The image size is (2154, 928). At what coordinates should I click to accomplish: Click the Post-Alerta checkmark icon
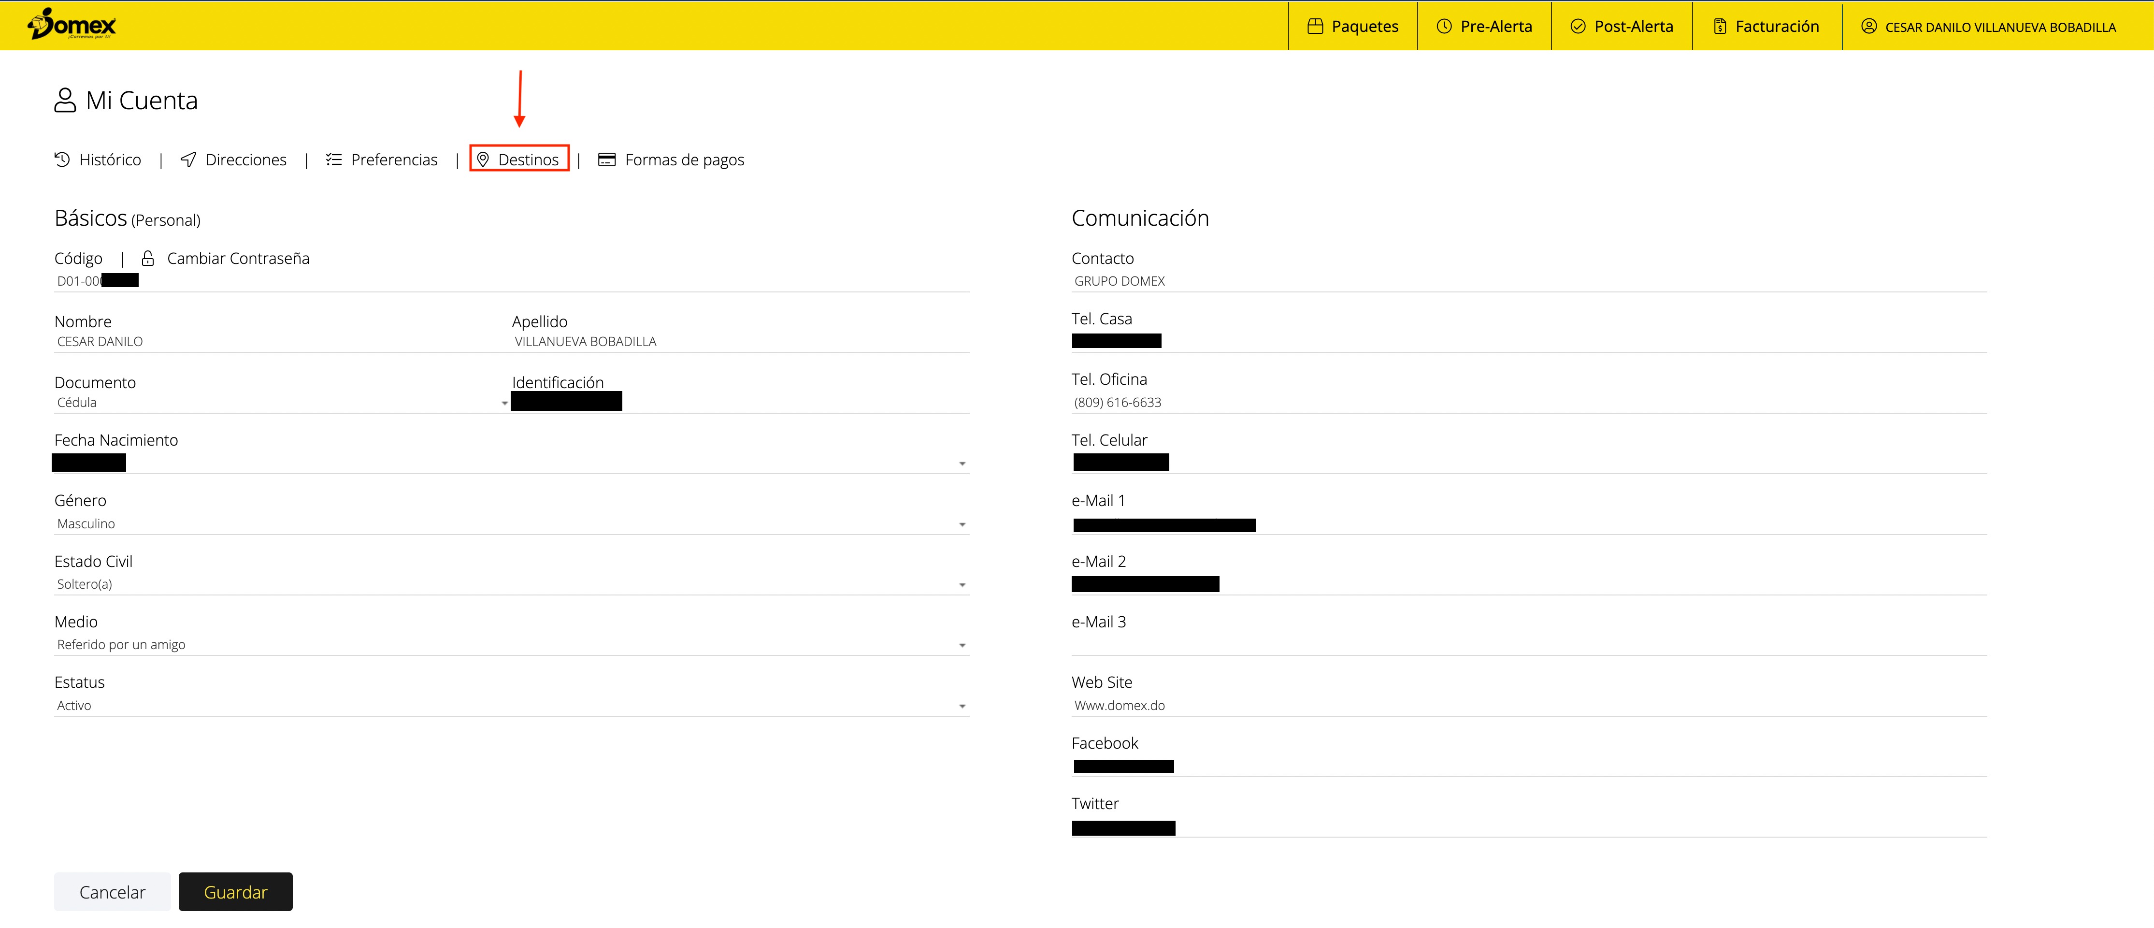tap(1578, 26)
